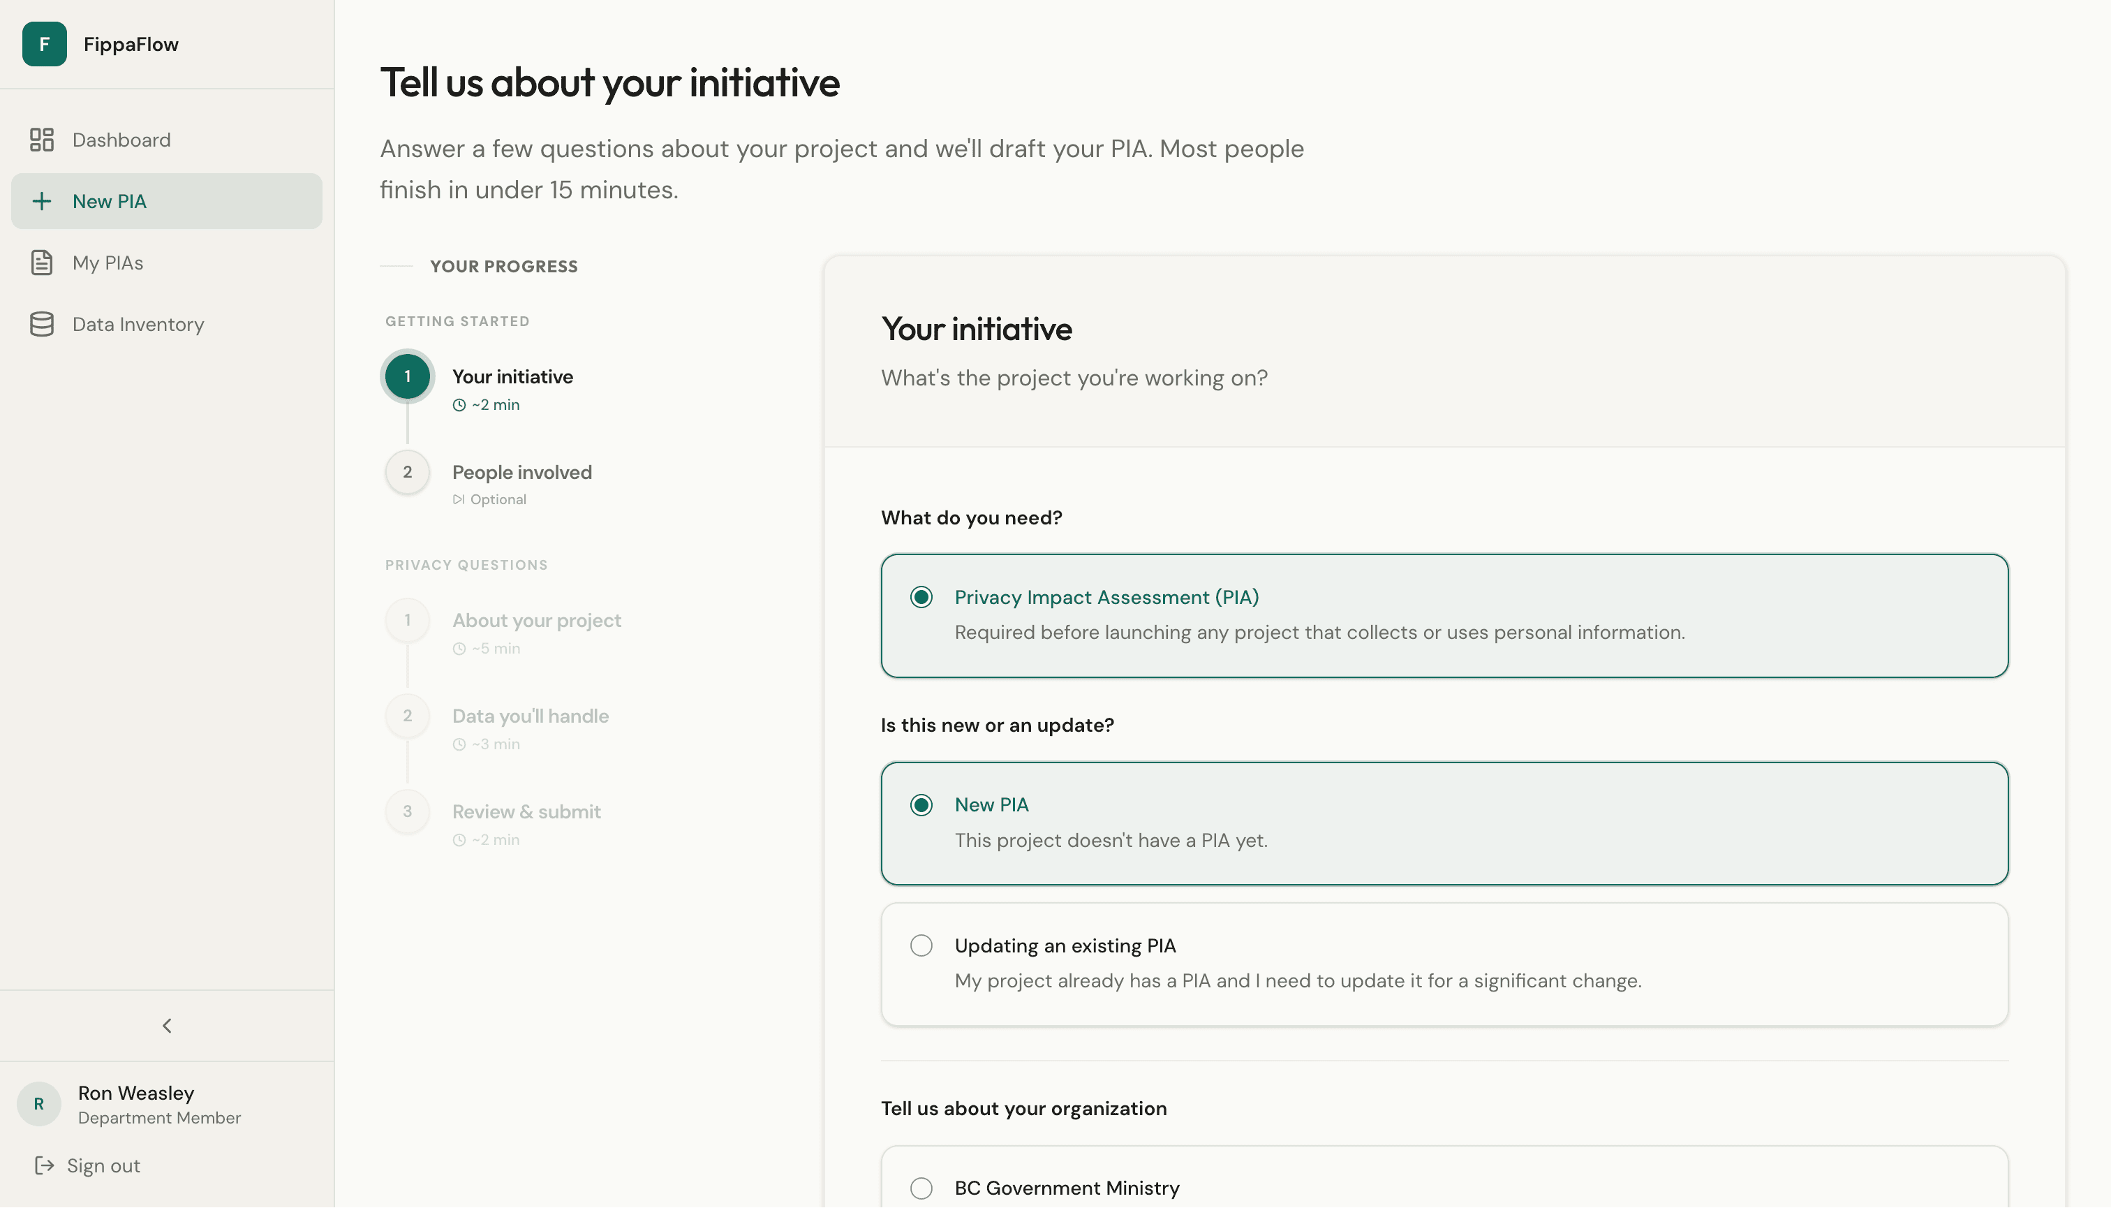Click the FippaFlow logo icon

point(44,44)
